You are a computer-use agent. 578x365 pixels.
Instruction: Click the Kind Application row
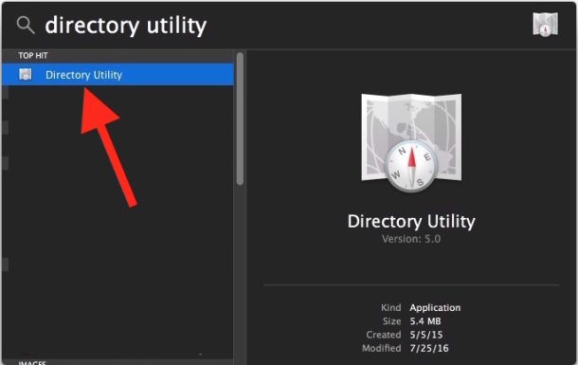421,307
